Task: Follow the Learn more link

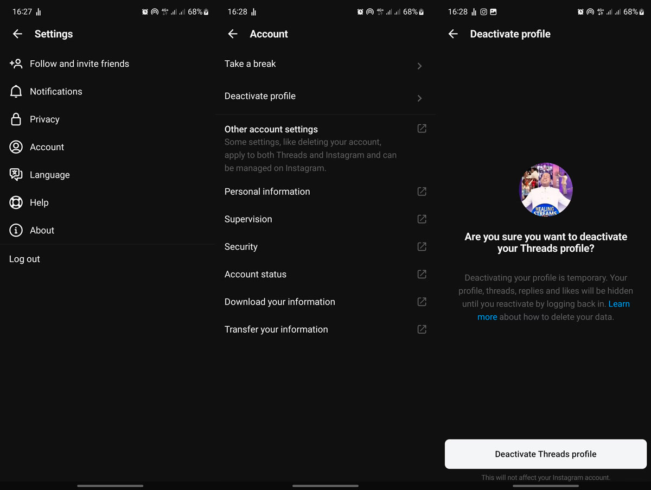Action: (x=618, y=304)
